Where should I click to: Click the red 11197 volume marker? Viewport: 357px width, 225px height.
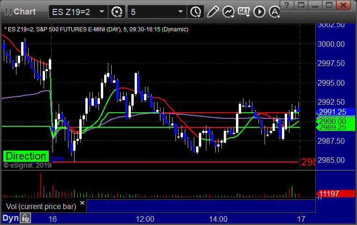[x=335, y=194]
